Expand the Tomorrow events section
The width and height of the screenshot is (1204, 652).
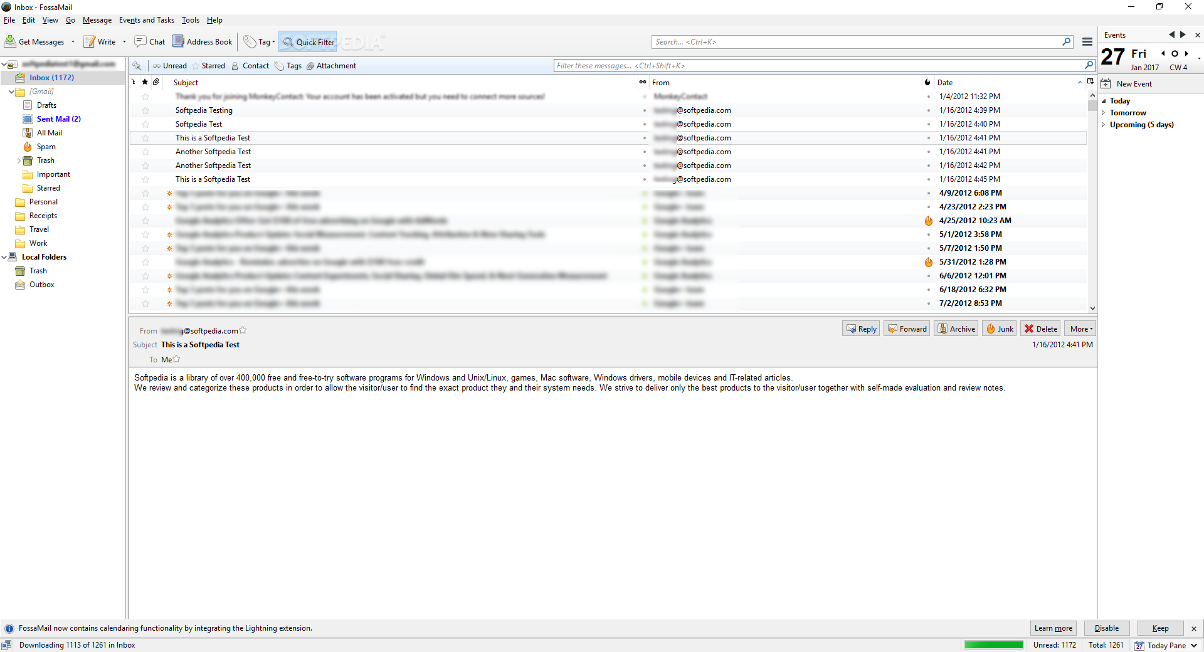coord(1104,113)
